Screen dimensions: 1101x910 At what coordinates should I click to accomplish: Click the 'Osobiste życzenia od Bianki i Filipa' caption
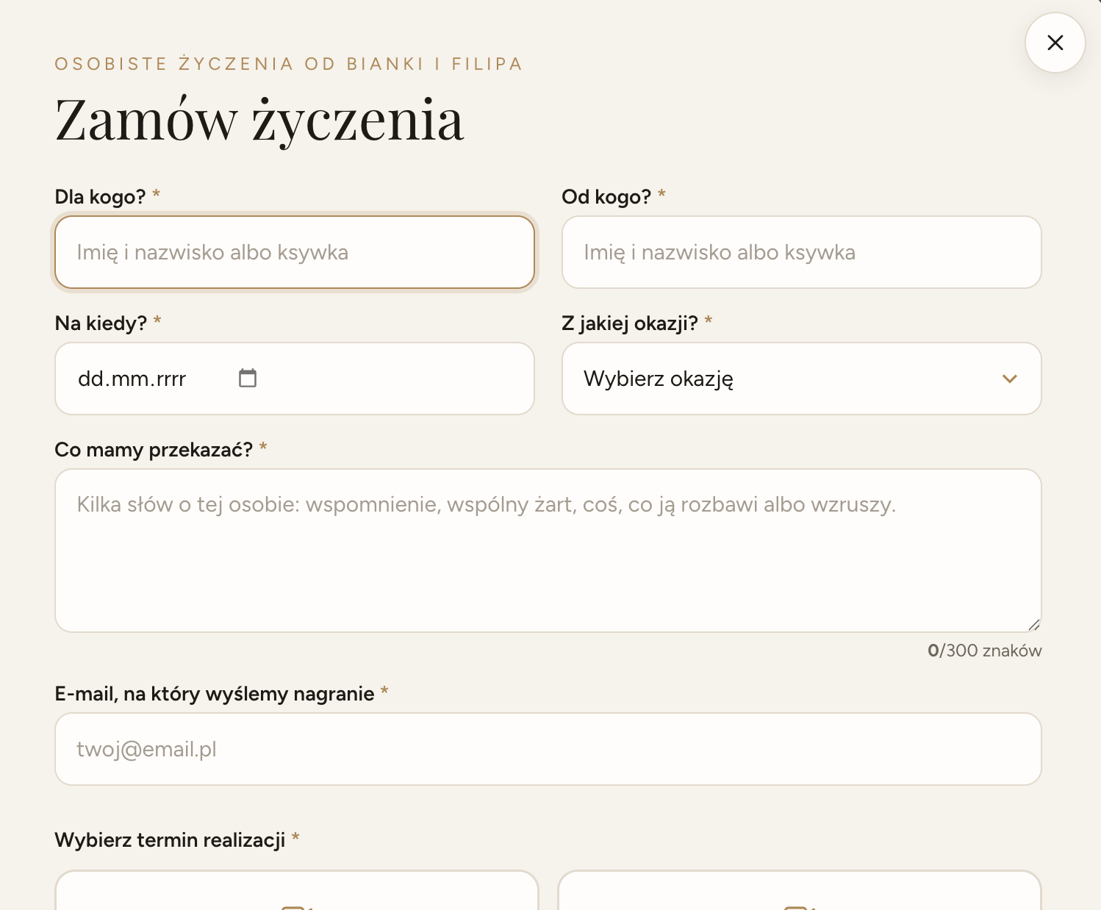tap(289, 64)
